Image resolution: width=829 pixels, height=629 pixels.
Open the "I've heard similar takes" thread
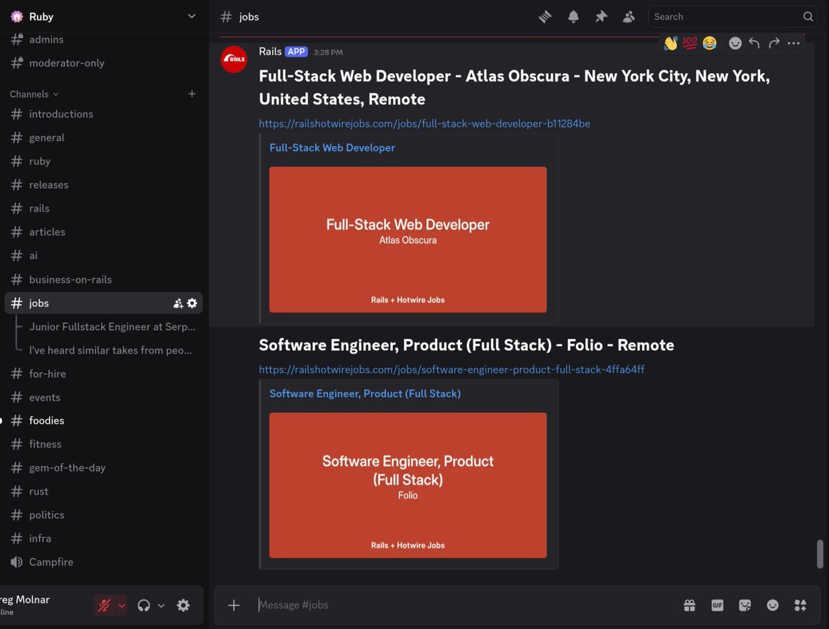112,350
